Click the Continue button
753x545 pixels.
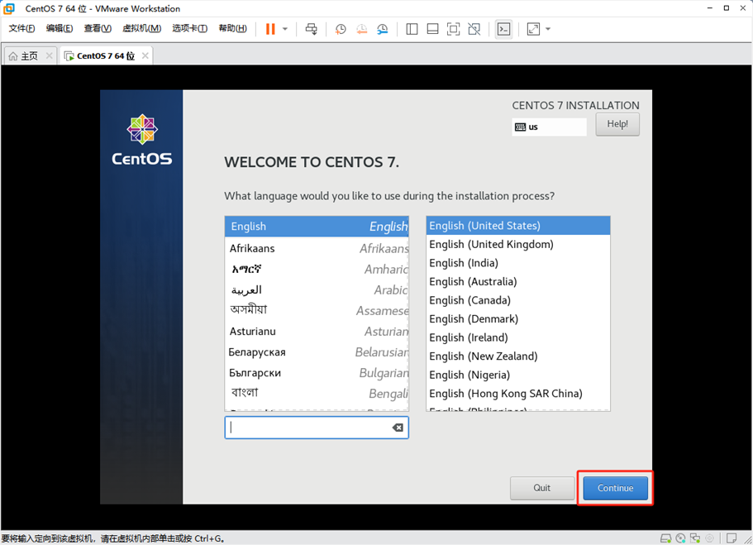point(615,488)
